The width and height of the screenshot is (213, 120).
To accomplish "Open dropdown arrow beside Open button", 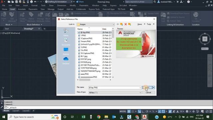I will [x=153, y=87].
